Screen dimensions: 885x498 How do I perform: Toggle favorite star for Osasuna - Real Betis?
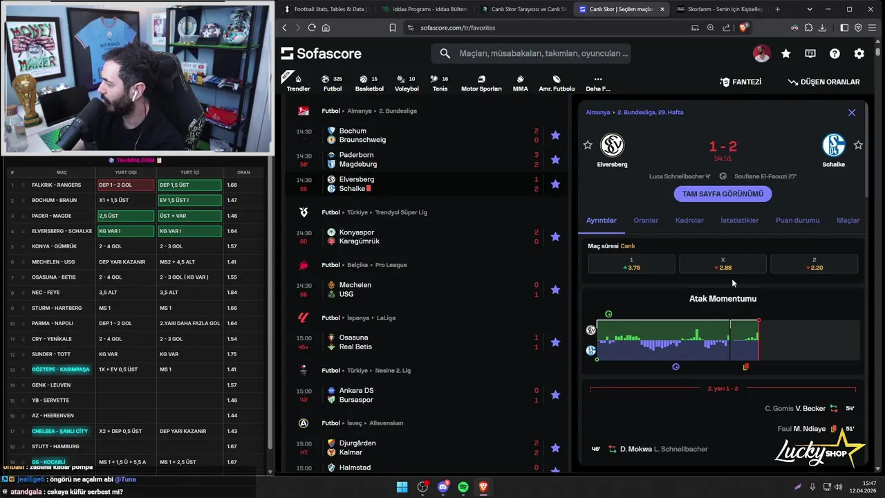tap(555, 342)
